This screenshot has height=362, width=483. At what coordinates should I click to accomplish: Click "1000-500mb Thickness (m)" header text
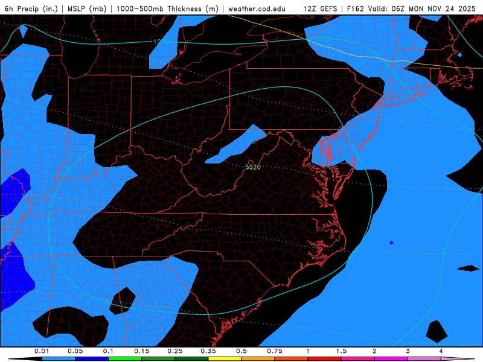tap(167, 8)
